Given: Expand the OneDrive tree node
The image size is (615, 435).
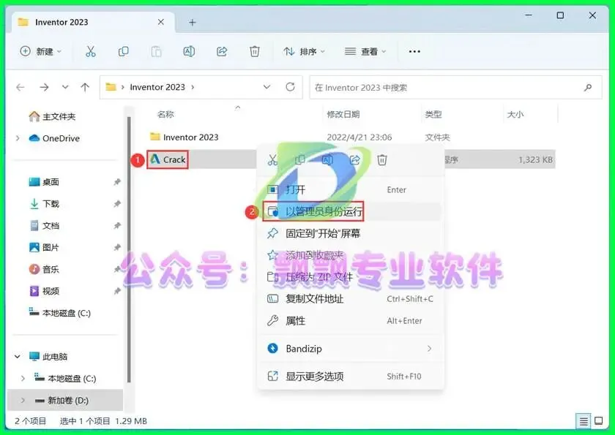Looking at the screenshot, I should (18, 138).
